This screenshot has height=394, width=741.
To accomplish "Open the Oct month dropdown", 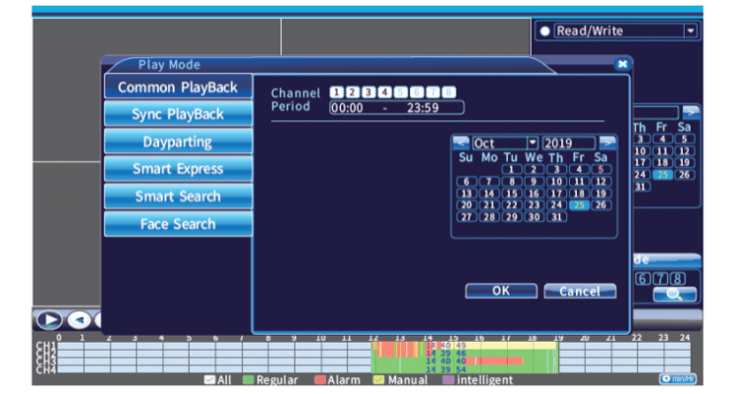I will [533, 142].
